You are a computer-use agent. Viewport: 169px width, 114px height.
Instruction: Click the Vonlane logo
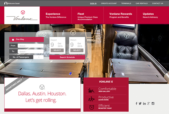tap(22, 15)
